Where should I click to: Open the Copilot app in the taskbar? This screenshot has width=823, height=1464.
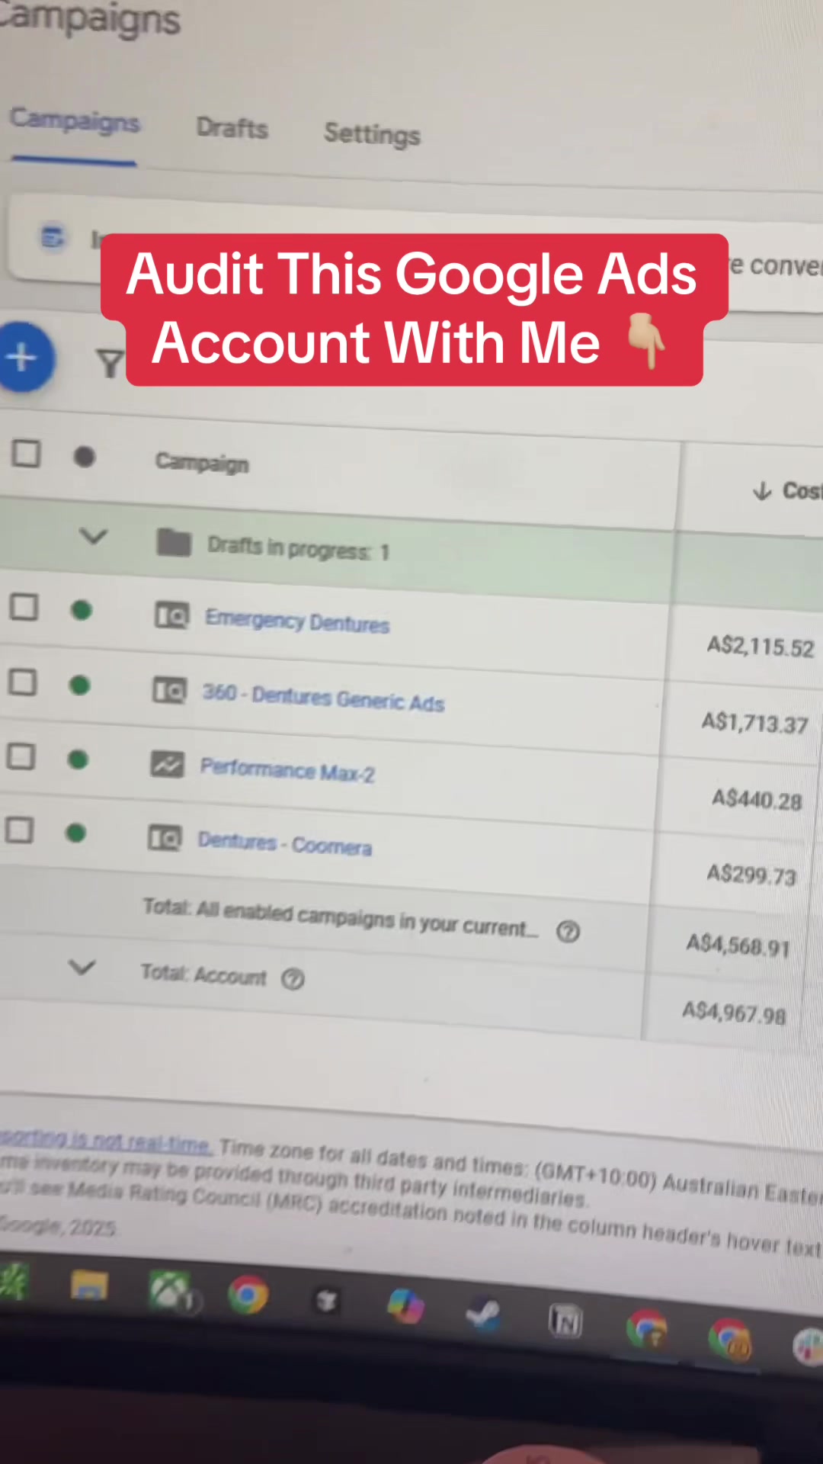pos(405,1306)
